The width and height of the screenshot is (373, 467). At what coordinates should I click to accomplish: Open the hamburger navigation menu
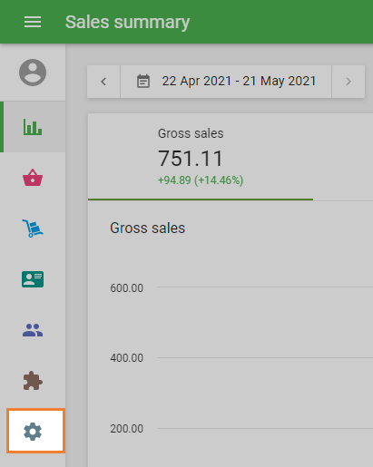[33, 22]
